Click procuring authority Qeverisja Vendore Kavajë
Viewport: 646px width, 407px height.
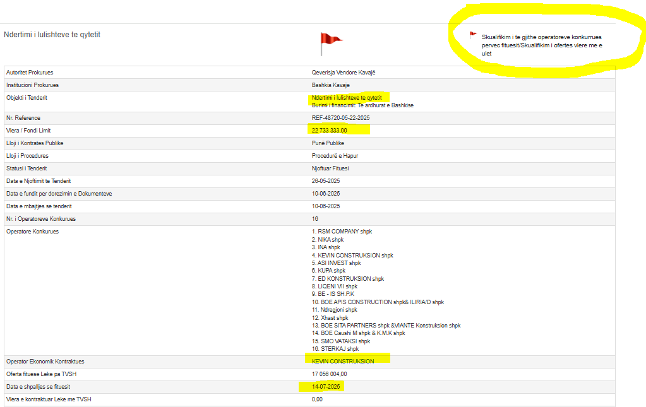(343, 73)
